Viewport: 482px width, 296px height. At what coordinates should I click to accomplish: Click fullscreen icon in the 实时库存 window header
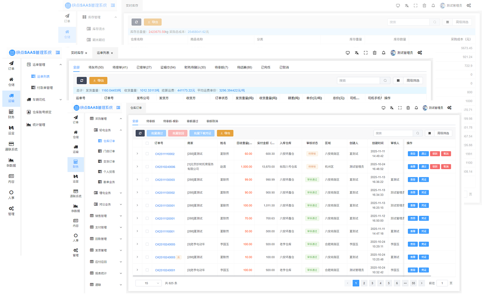coord(415,6)
